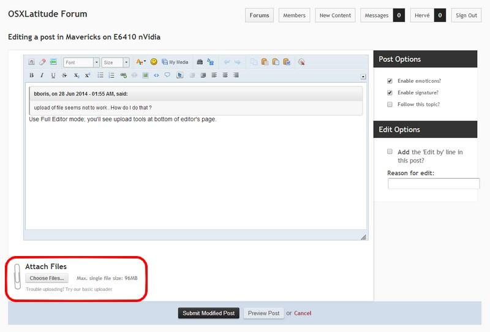Click the Paste clipboard icon
The height and width of the screenshot is (332, 490).
[265, 62]
